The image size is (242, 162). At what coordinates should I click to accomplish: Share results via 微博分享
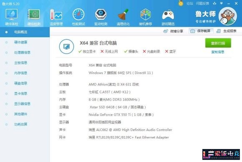coord(173,31)
